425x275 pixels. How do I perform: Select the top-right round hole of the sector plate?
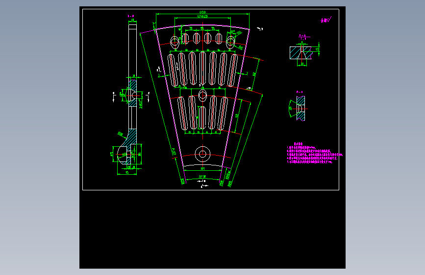(230, 42)
